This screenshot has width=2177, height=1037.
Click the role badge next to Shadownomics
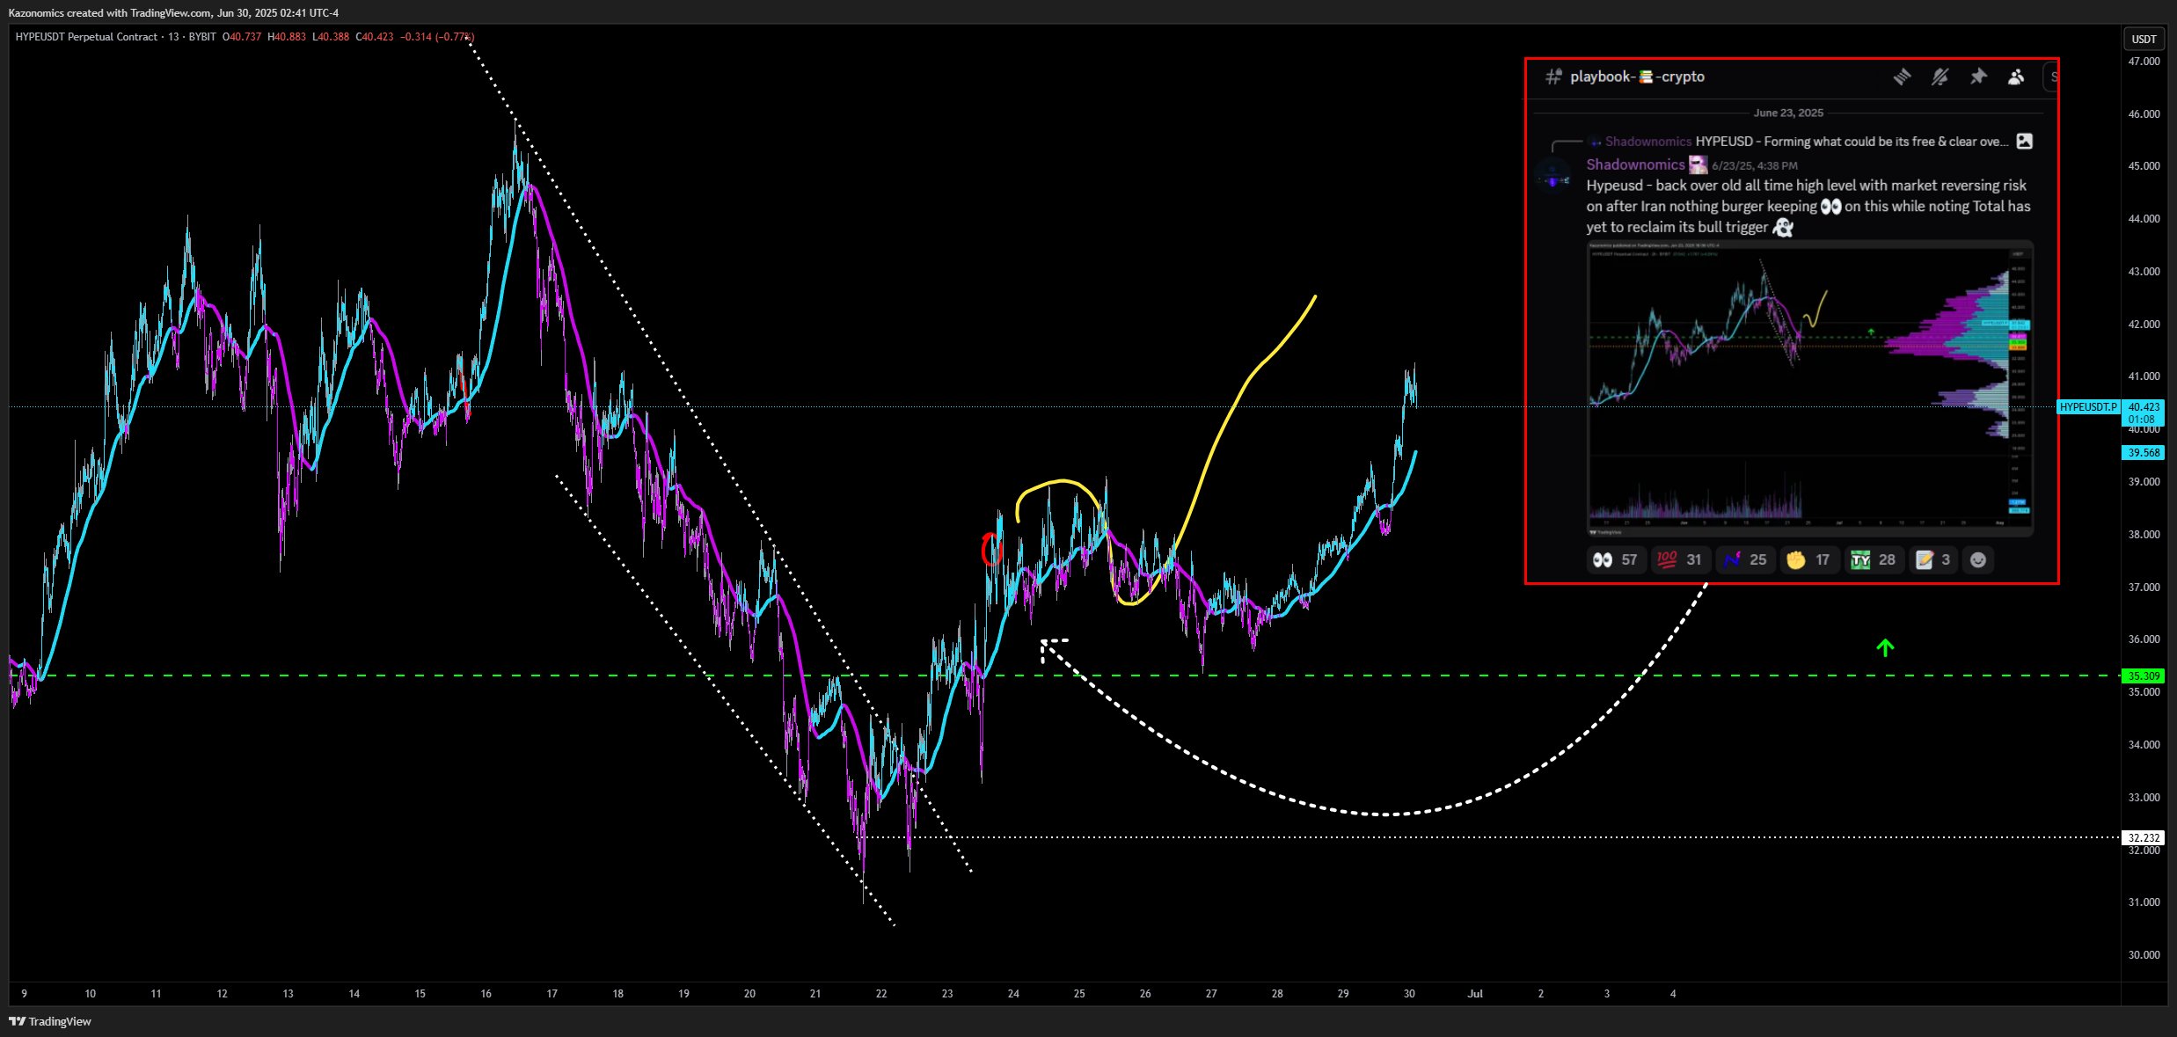(x=1698, y=164)
